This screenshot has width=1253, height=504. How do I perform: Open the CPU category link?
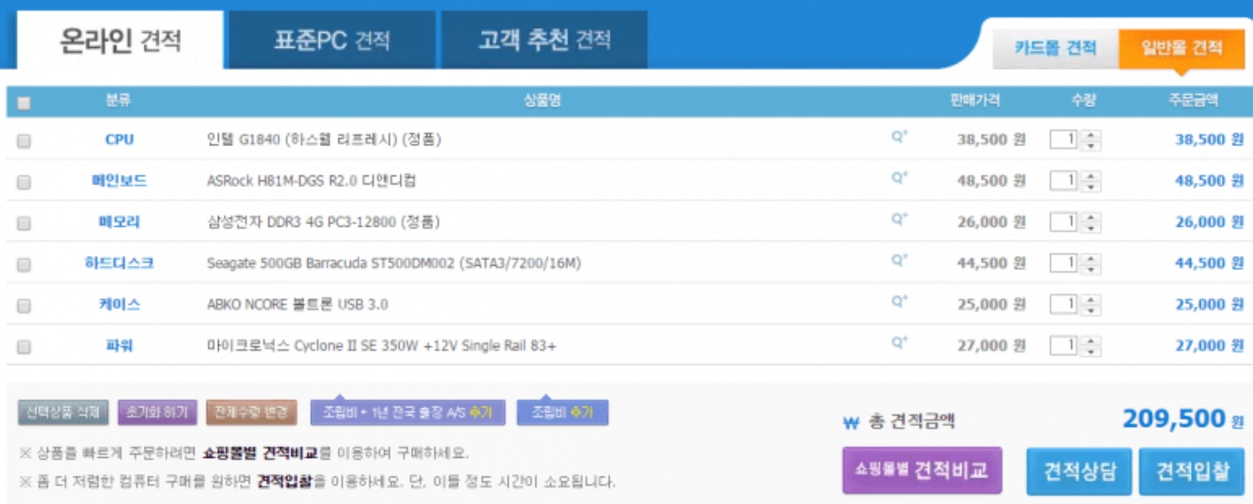click(119, 140)
